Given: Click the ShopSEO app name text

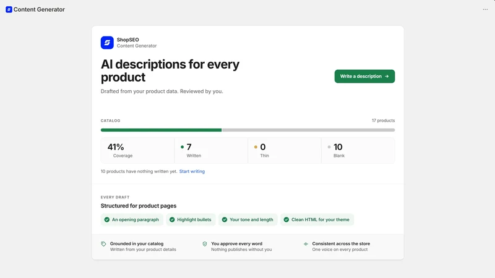Looking at the screenshot, I should click(128, 40).
